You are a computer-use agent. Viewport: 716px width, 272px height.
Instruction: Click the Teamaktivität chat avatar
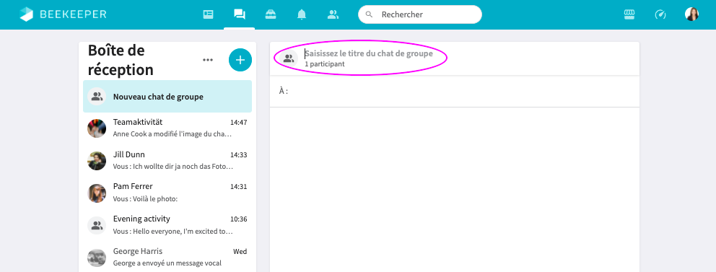97,128
